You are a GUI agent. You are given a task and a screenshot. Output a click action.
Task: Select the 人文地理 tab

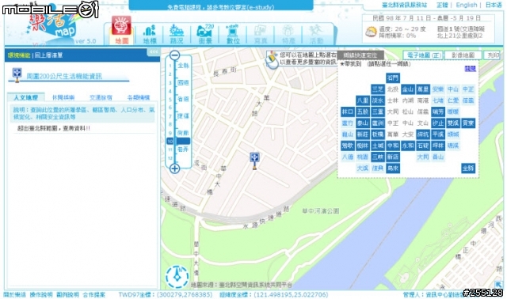point(26,97)
